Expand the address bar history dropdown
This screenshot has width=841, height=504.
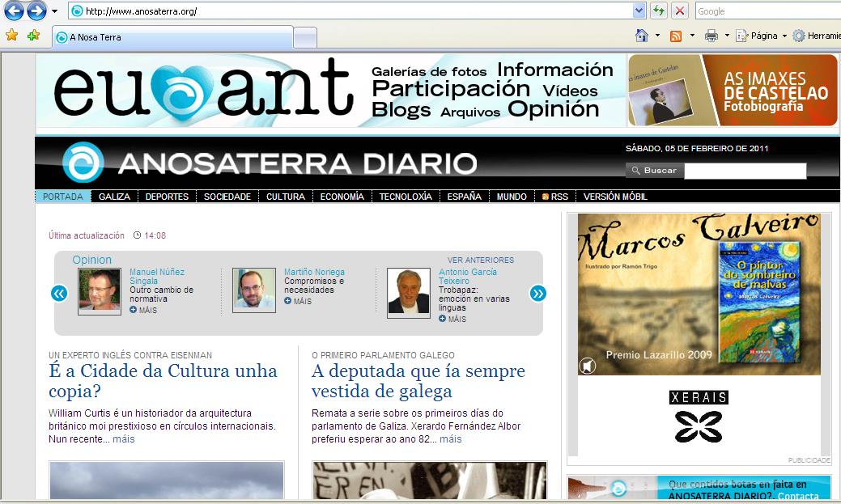tap(639, 11)
